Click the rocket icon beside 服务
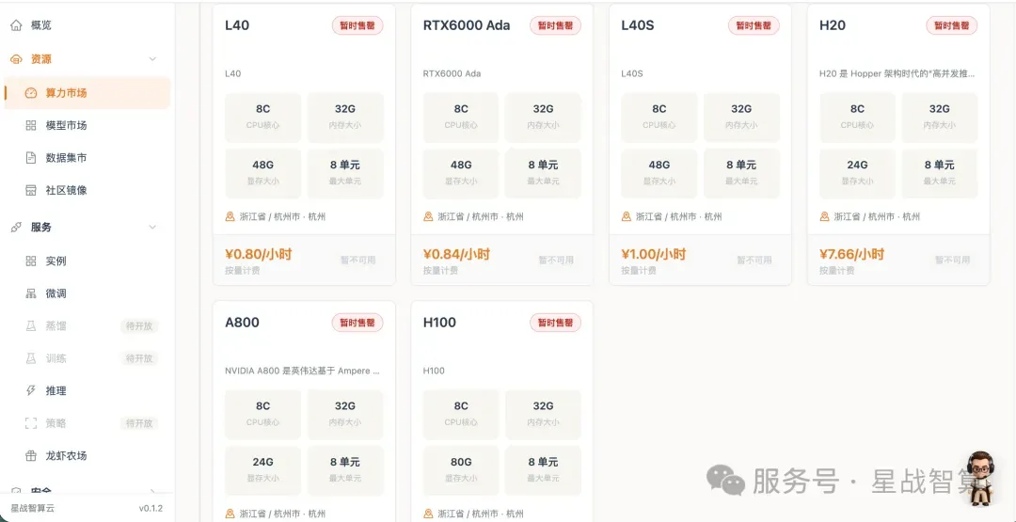 16,228
